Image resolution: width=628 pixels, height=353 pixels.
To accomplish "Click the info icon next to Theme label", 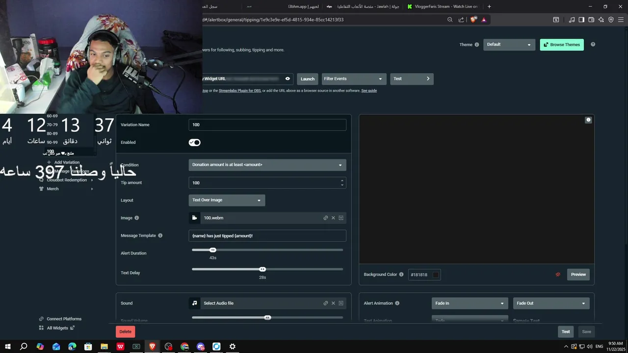I will pyautogui.click(x=476, y=45).
